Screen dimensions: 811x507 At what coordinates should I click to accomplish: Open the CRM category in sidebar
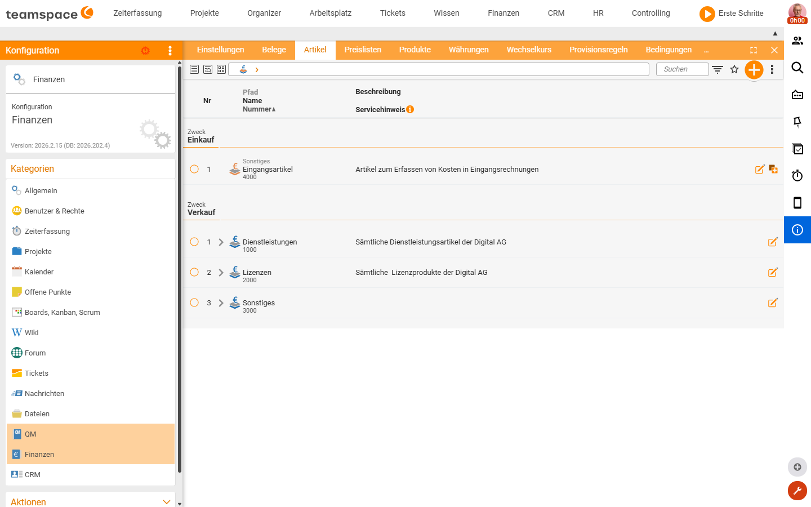91,474
